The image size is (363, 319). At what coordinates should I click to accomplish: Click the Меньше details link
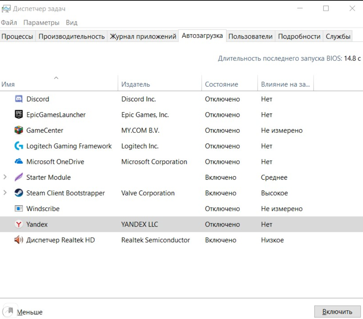pyautogui.click(x=30, y=312)
